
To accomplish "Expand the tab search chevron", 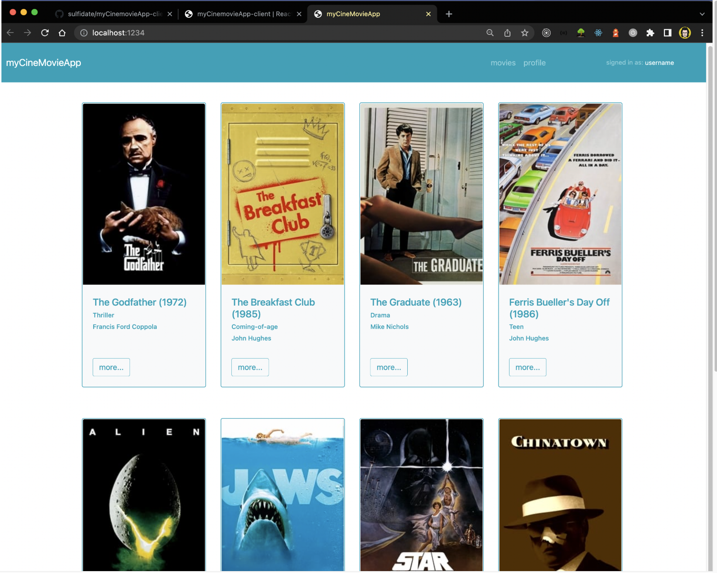I will tap(702, 14).
